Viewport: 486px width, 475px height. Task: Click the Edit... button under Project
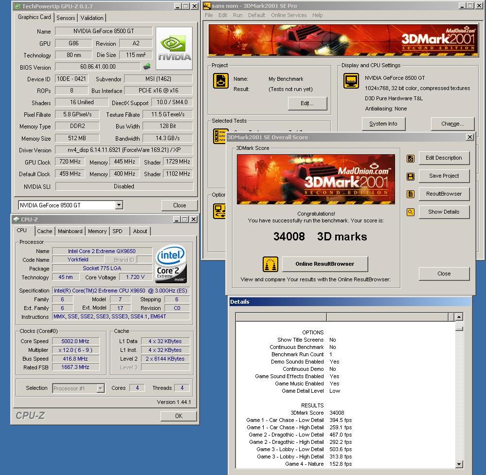pyautogui.click(x=307, y=103)
